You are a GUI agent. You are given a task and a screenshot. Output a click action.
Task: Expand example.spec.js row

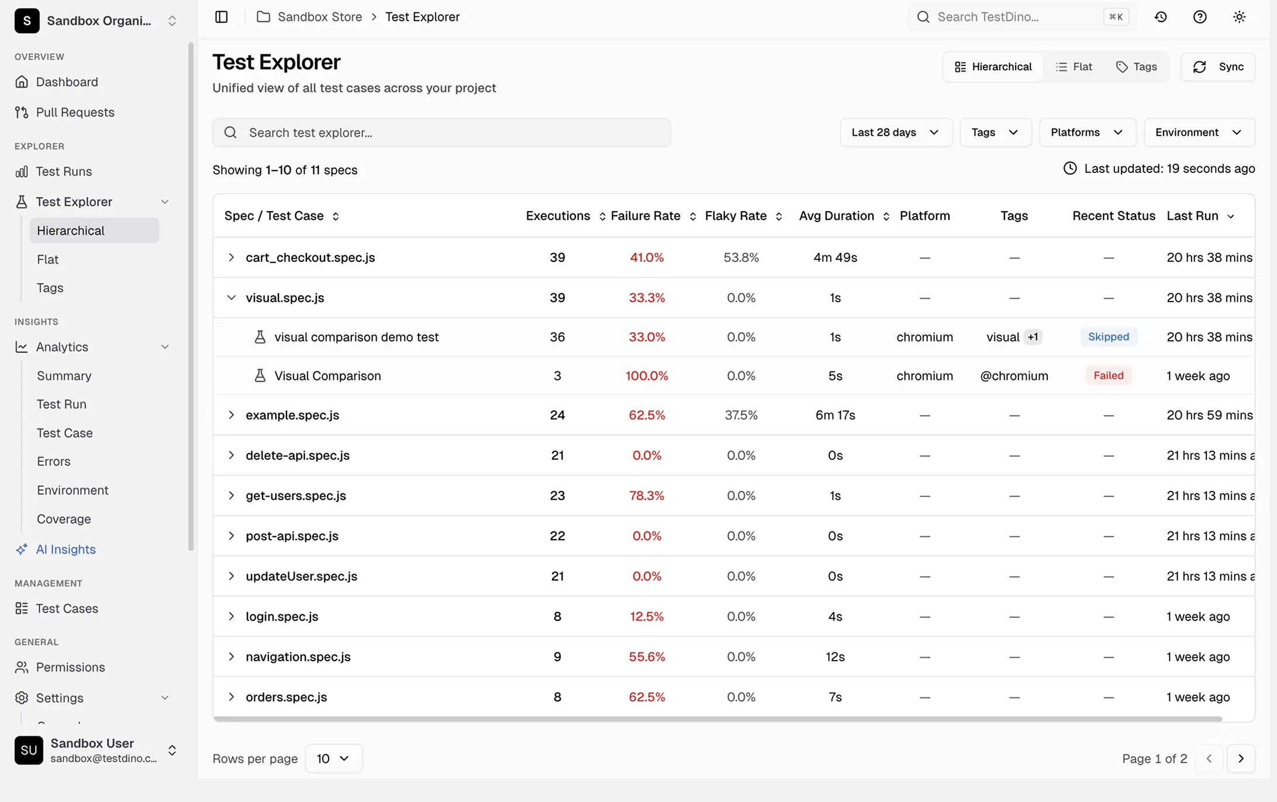[231, 415]
